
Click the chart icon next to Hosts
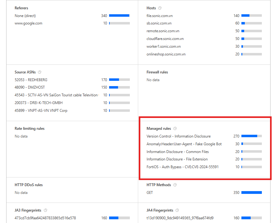(160, 8)
